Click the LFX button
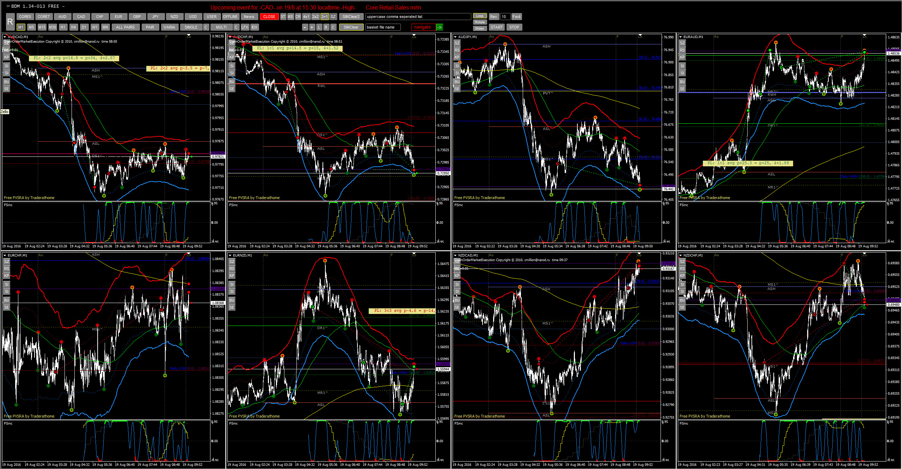The image size is (902, 469). click(x=245, y=27)
